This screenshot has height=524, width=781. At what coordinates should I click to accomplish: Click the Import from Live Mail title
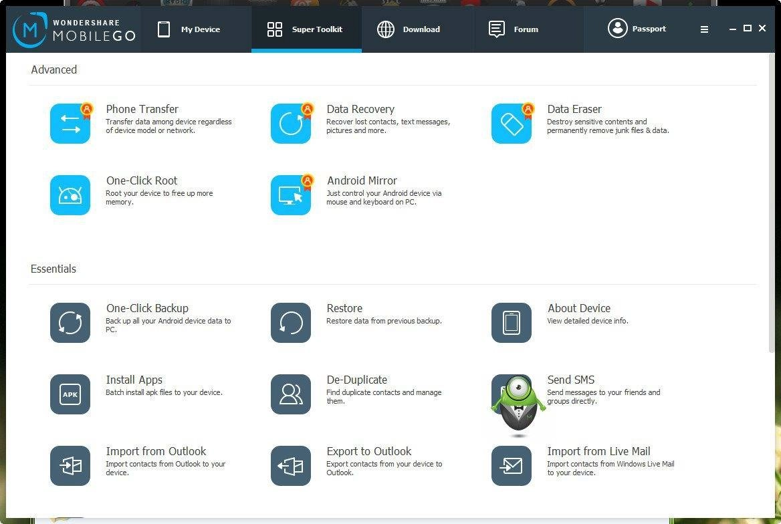coord(598,451)
